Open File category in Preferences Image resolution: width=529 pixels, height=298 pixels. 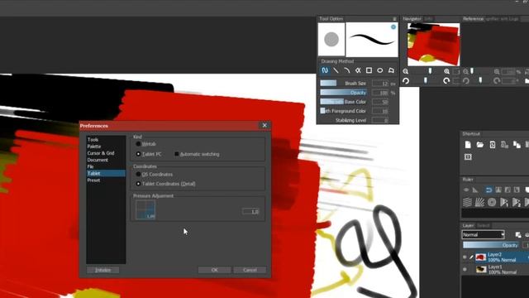90,166
